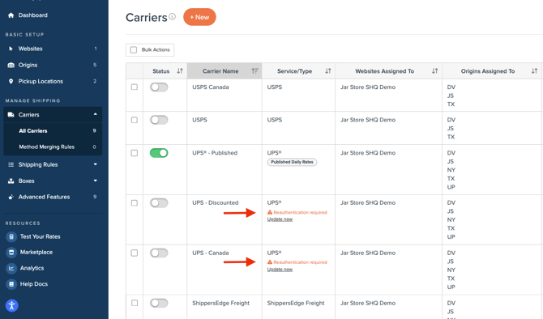This screenshot has width=543, height=319.
Task: Sort by Carrier Name column arrows
Action: [x=254, y=71]
